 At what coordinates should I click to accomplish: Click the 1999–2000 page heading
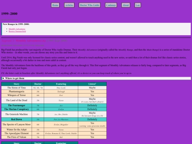click(9, 14)
